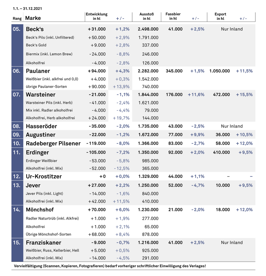Click the Rang column header
Screen dimensions: 266x276
coord(17,19)
